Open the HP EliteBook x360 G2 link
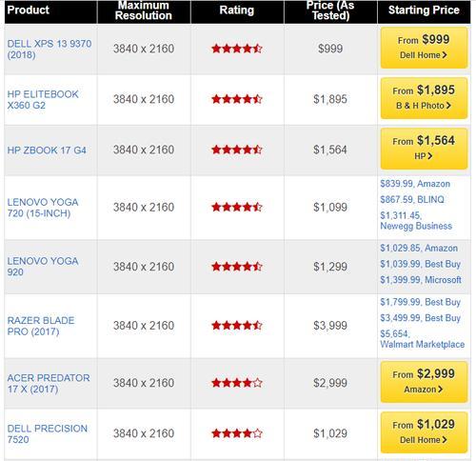This screenshot has height=461, width=476. coord(43,99)
